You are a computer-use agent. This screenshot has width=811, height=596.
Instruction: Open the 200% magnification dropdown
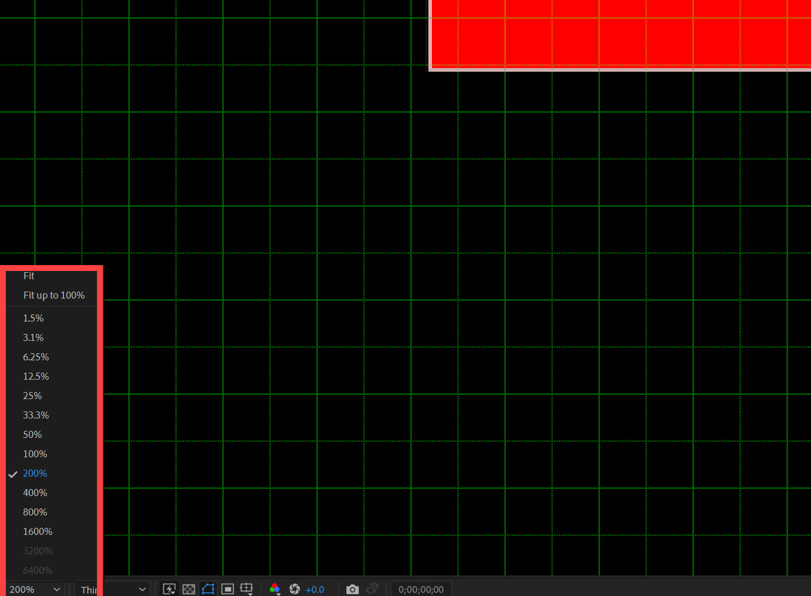35,589
